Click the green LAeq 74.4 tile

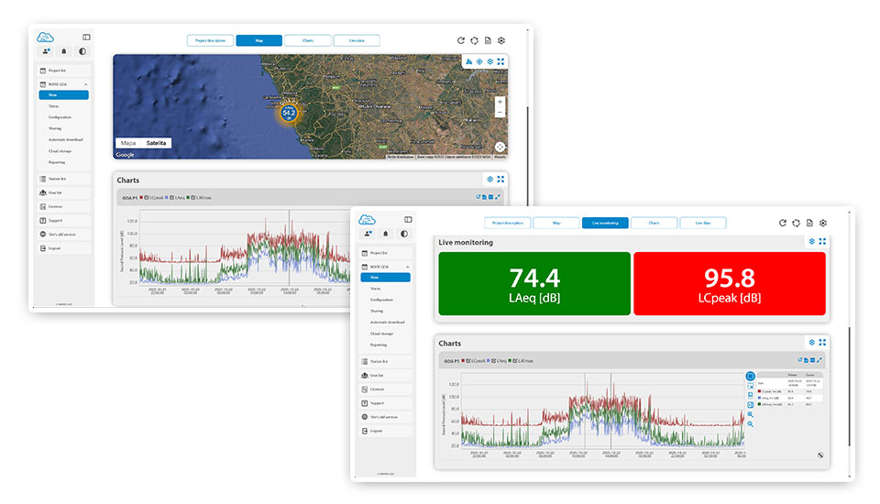click(533, 282)
